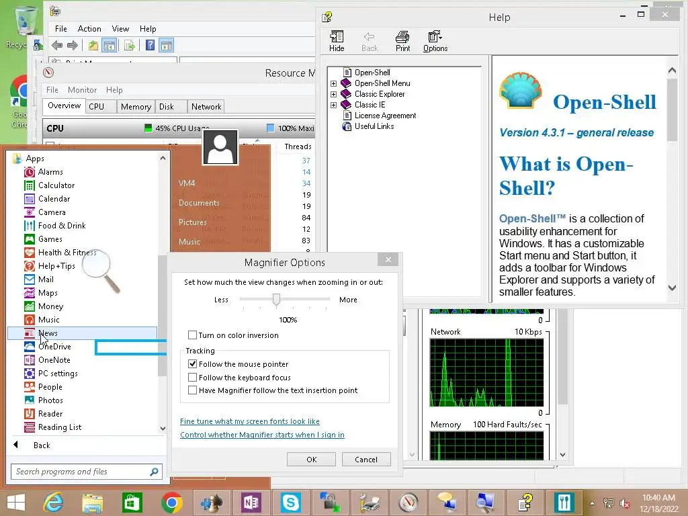Click help icon in Print Management toolbar
The height and width of the screenshot is (516, 688).
150,45
